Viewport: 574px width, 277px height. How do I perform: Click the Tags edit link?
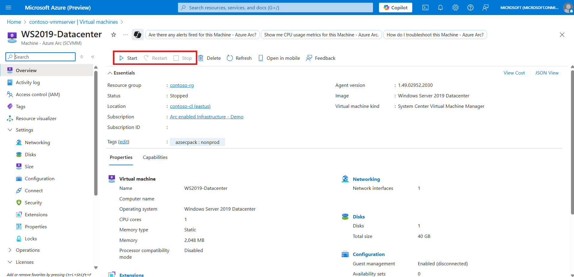click(x=124, y=142)
